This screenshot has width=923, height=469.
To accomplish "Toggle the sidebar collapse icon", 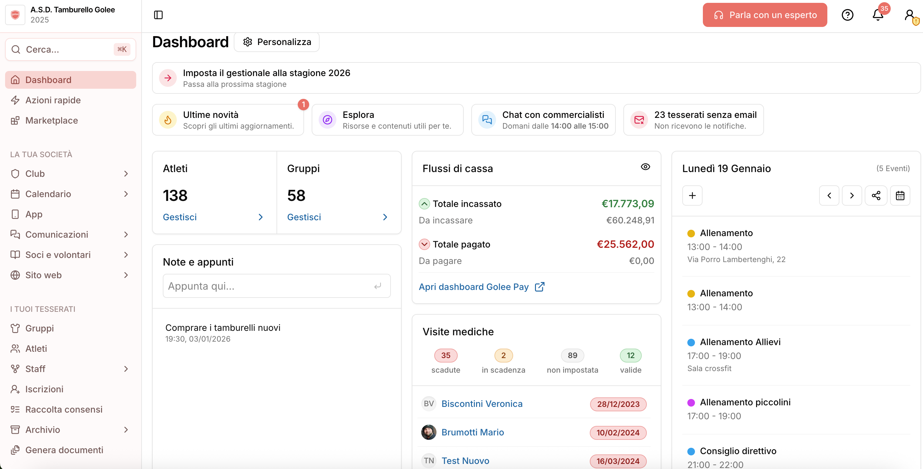I will [x=158, y=15].
